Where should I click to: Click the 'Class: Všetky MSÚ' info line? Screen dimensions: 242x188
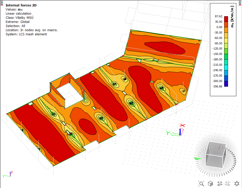click(x=19, y=18)
